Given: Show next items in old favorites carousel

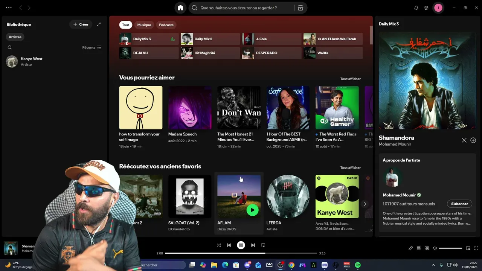Looking at the screenshot, I should (x=365, y=204).
